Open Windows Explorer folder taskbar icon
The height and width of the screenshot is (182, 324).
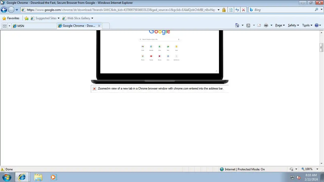pyautogui.click(x=38, y=177)
